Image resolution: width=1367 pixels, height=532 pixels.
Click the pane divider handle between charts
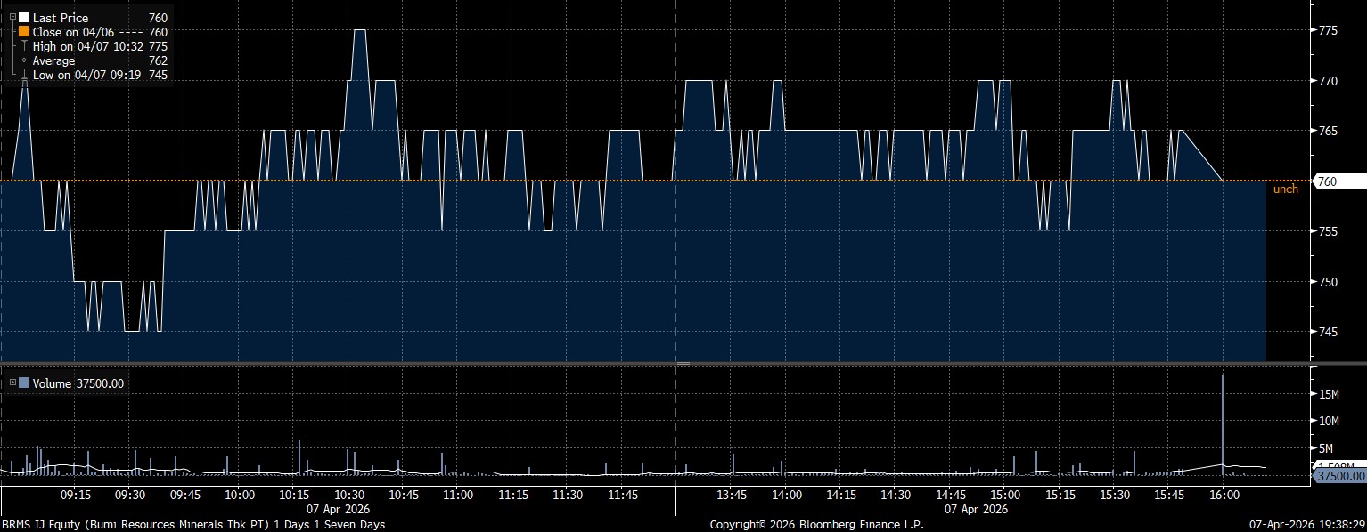click(x=683, y=363)
